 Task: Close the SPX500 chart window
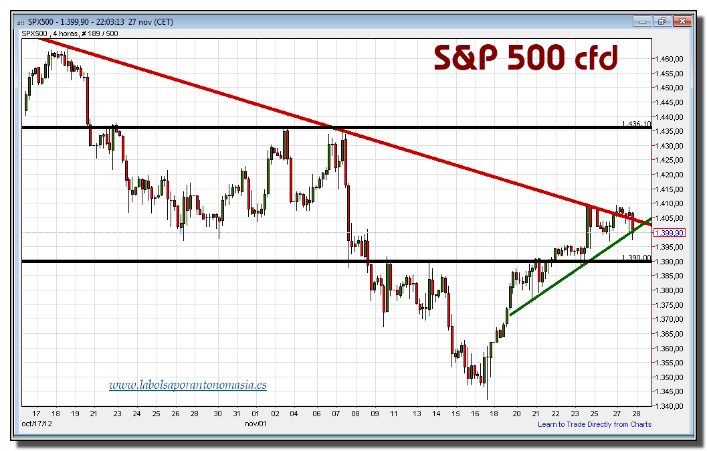(x=682, y=21)
